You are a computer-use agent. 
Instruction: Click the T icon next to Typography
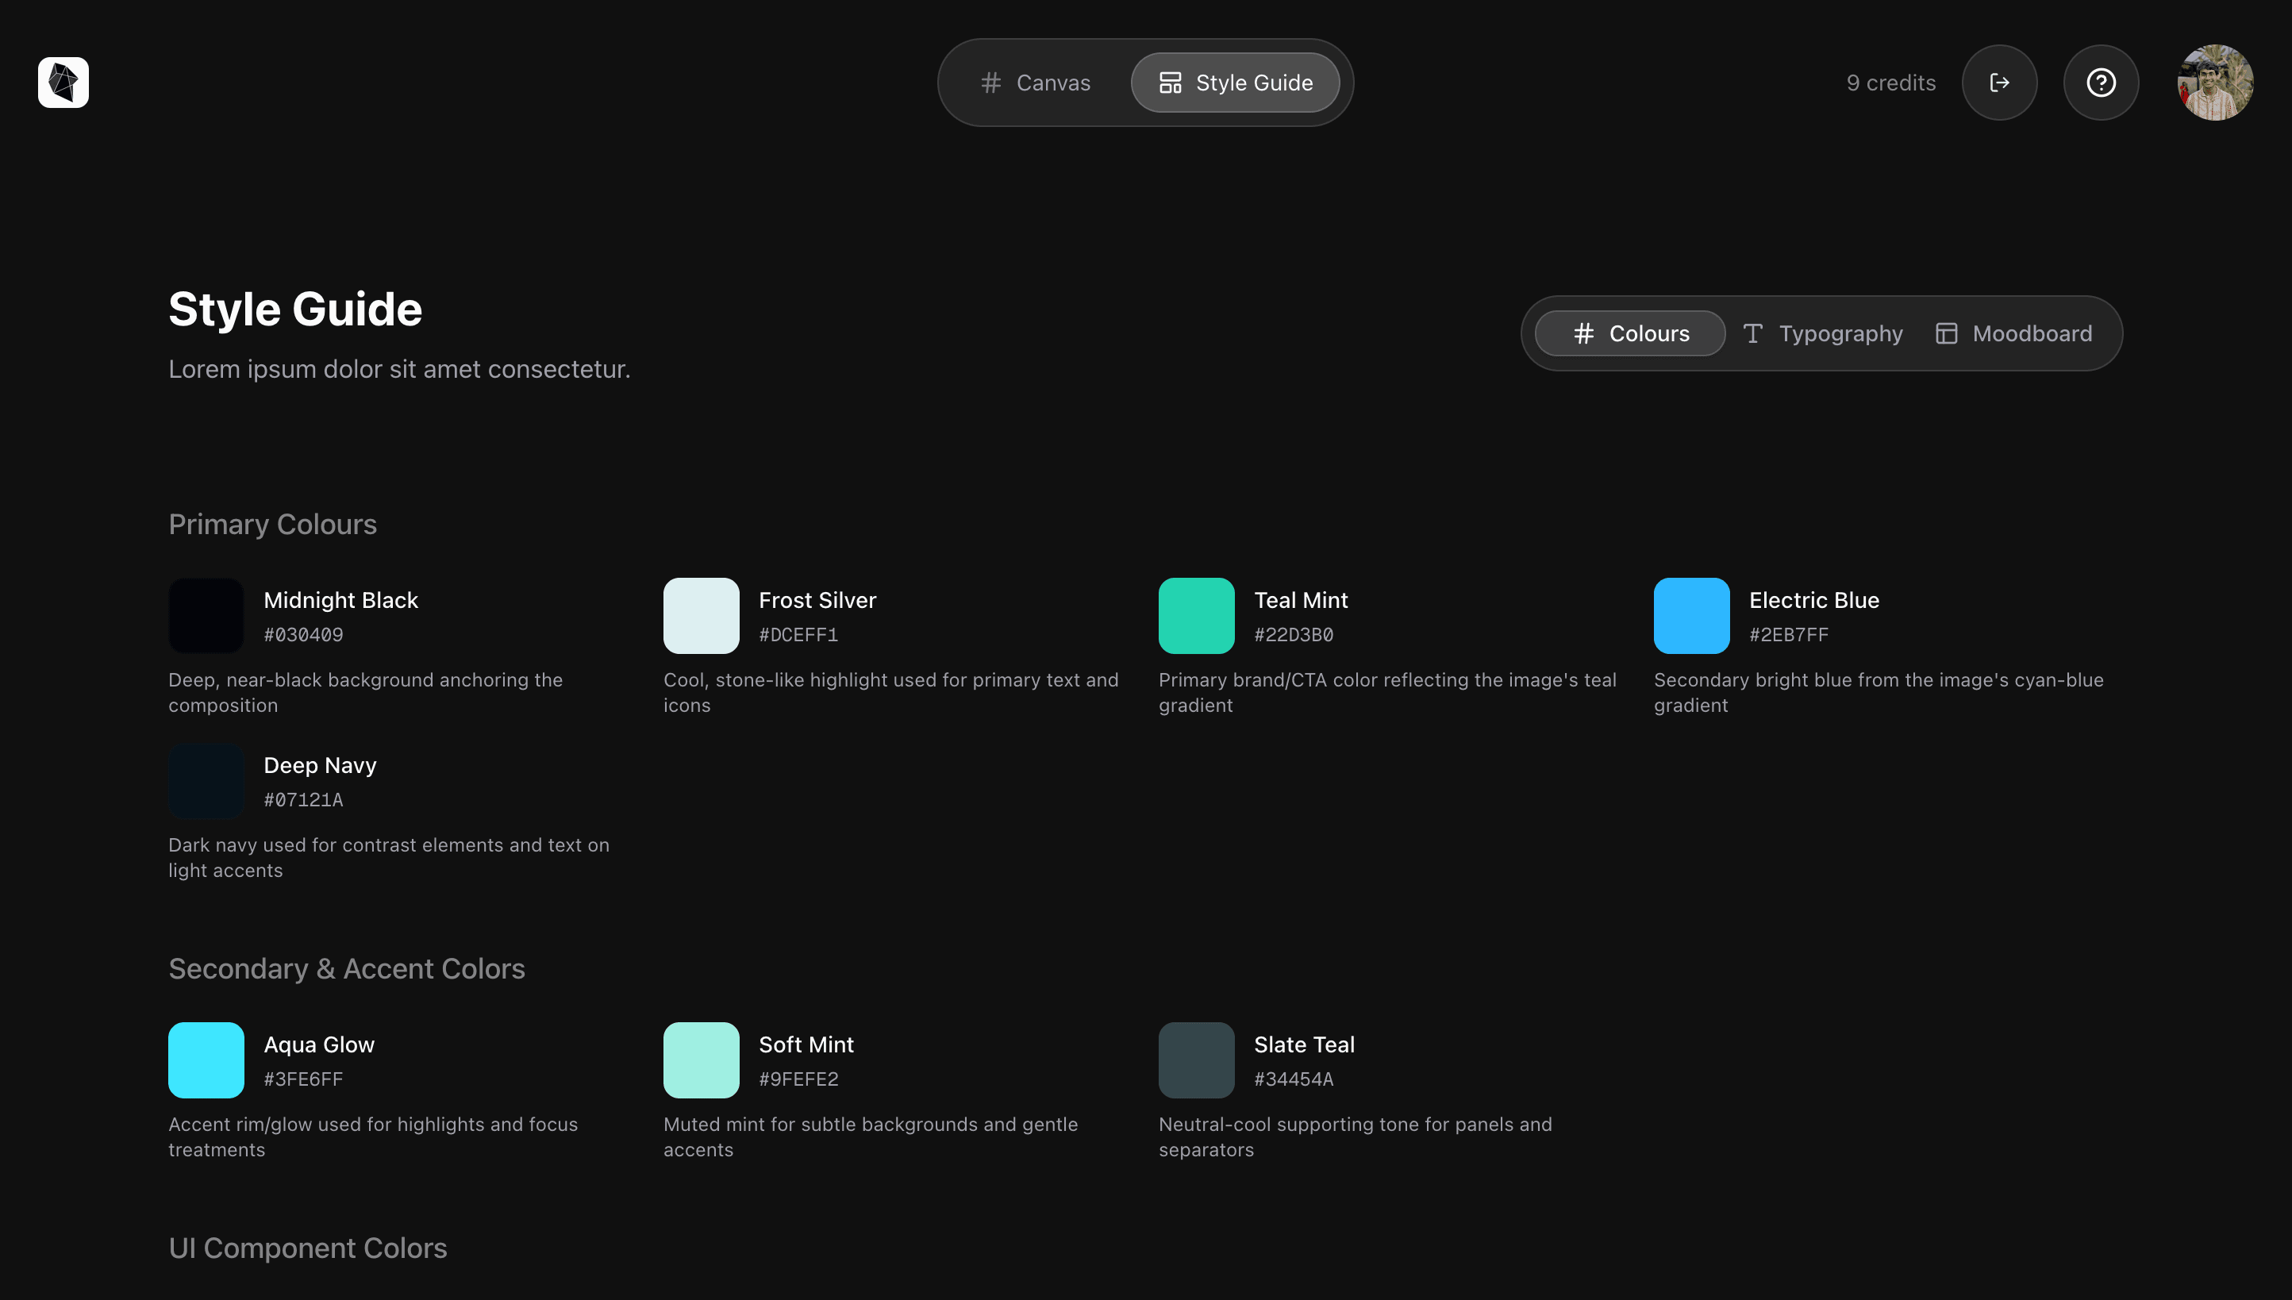tap(1754, 333)
